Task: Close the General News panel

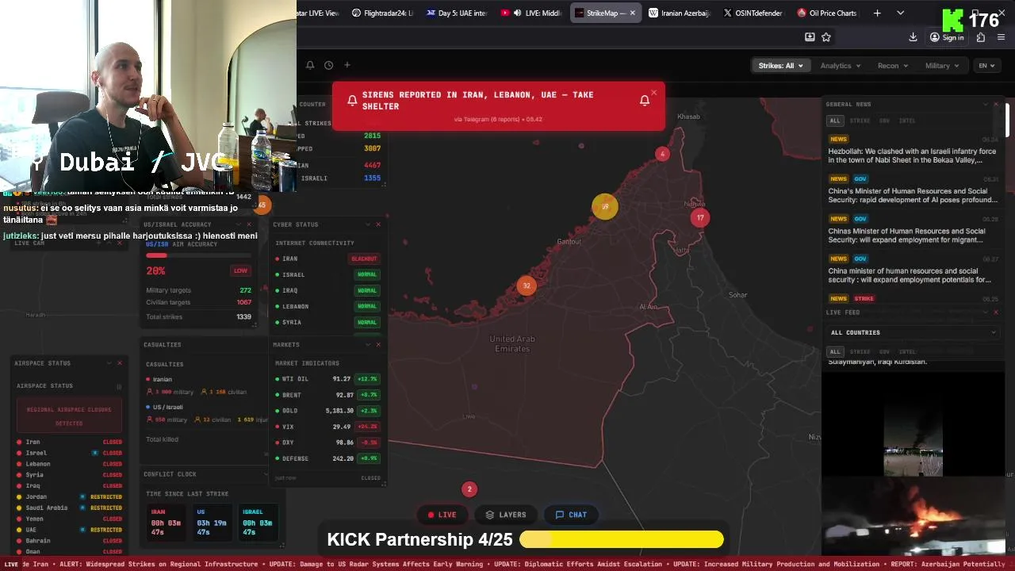Action: point(996,104)
